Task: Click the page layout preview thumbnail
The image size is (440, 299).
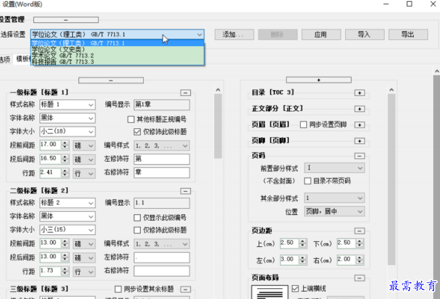Action: tap(270, 292)
